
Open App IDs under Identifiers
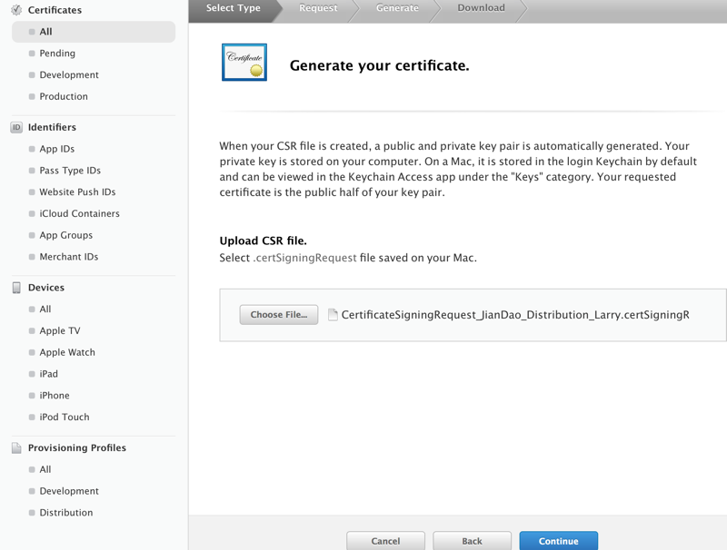pos(57,149)
